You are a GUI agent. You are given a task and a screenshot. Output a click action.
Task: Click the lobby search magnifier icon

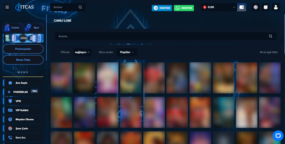pos(271,36)
